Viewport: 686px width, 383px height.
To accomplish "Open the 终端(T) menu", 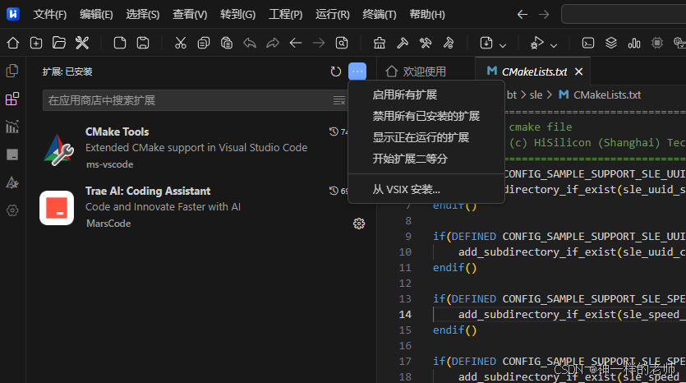I will 380,15.
